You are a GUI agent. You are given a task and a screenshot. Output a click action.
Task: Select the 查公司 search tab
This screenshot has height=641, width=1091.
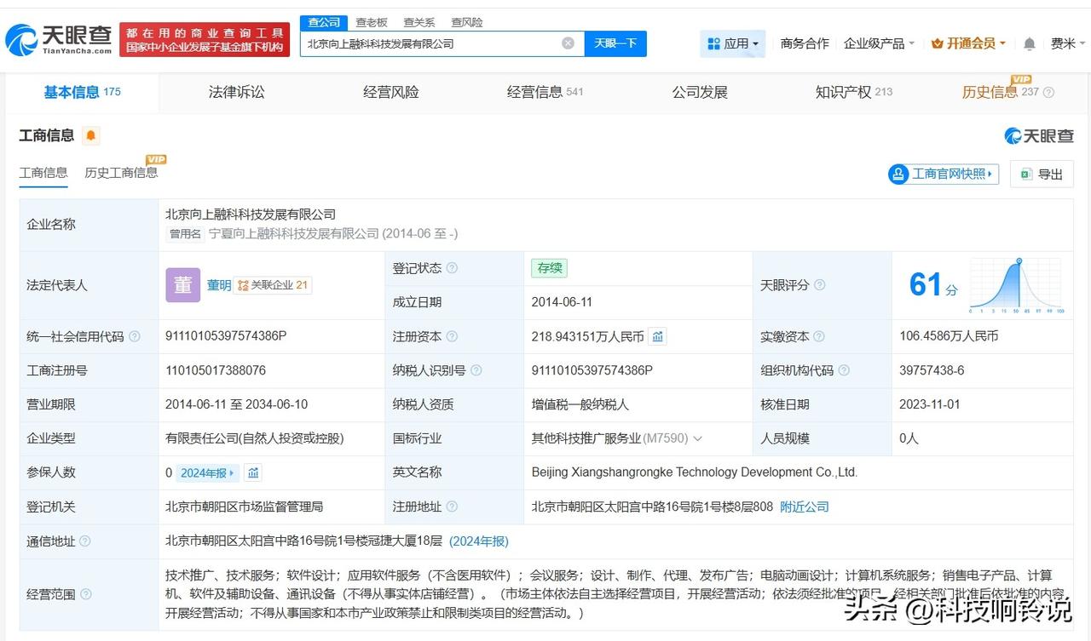[x=324, y=22]
